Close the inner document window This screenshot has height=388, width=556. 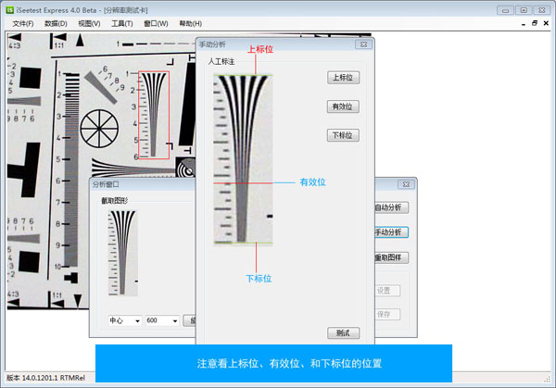tap(546, 23)
